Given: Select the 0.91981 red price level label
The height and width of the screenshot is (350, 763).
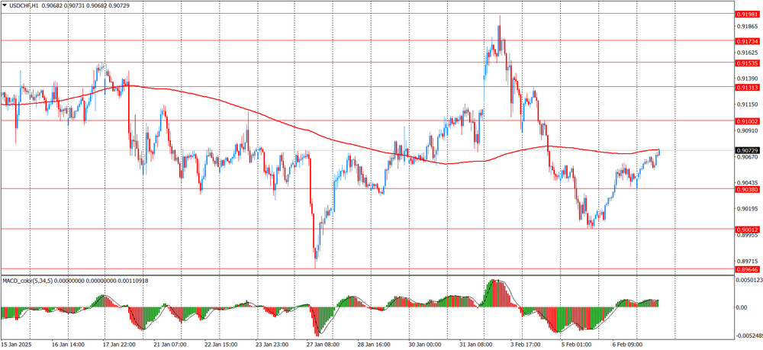Looking at the screenshot, I should 749,14.
